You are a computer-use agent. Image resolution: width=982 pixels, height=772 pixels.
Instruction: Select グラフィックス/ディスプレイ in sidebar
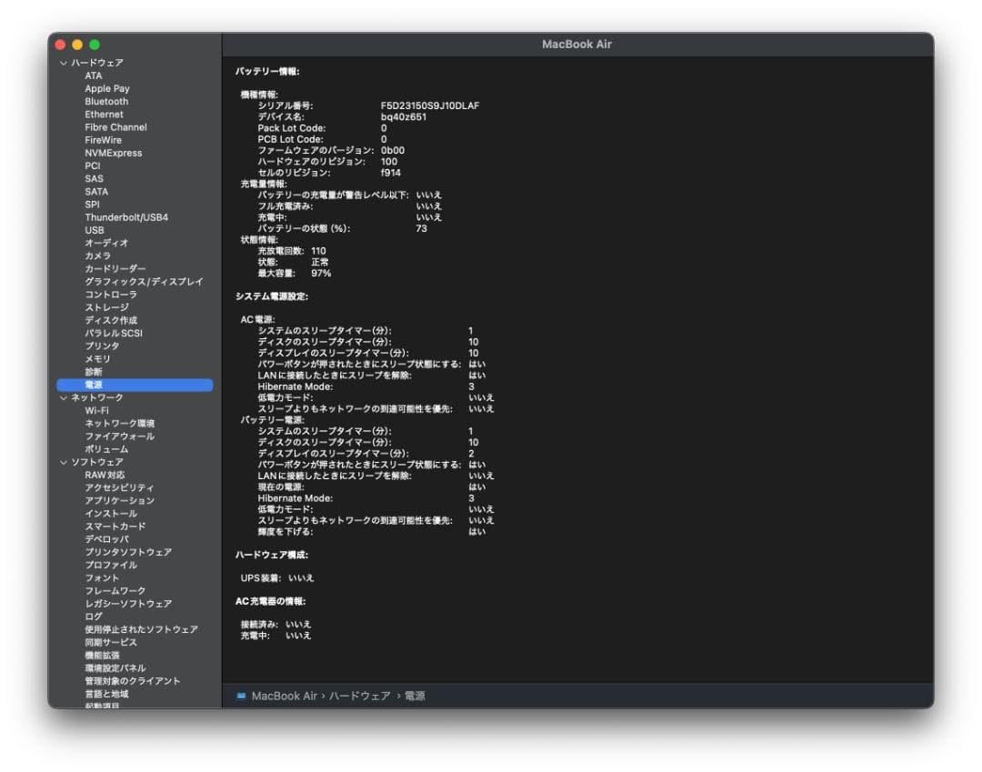144,282
